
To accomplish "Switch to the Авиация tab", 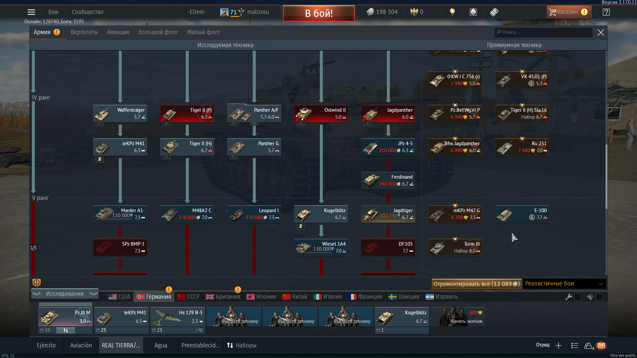I will click(118, 32).
